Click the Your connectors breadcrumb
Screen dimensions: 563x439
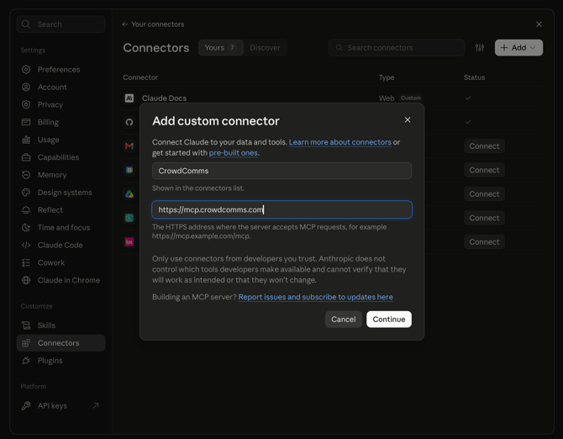click(158, 24)
